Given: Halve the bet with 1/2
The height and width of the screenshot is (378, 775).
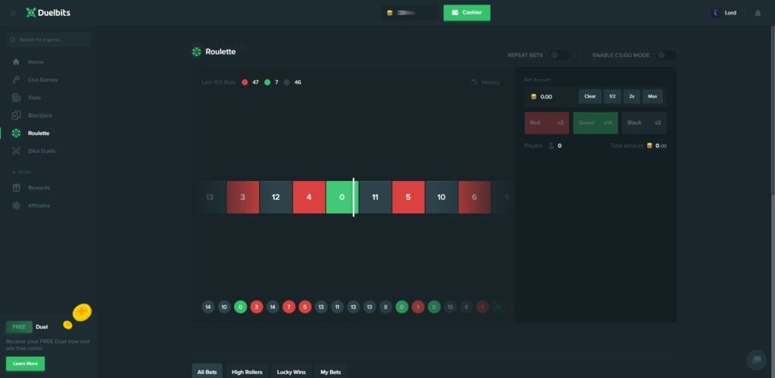Looking at the screenshot, I should coord(612,96).
